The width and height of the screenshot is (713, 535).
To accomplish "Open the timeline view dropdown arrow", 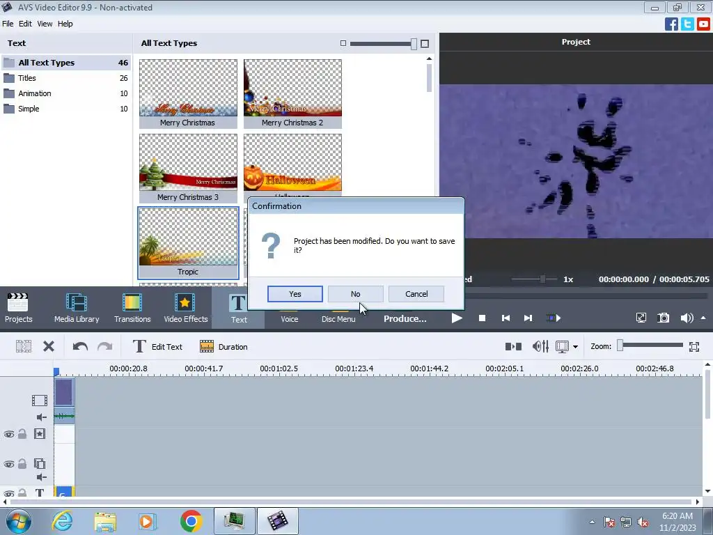I will tap(575, 347).
